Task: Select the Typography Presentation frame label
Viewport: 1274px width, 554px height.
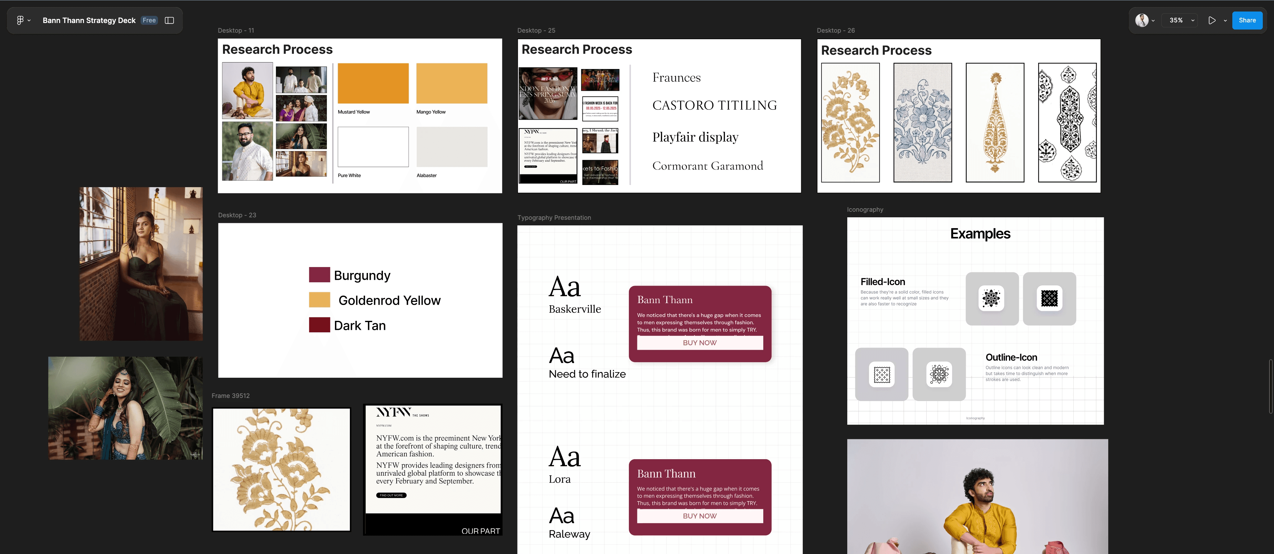Action: (x=554, y=217)
